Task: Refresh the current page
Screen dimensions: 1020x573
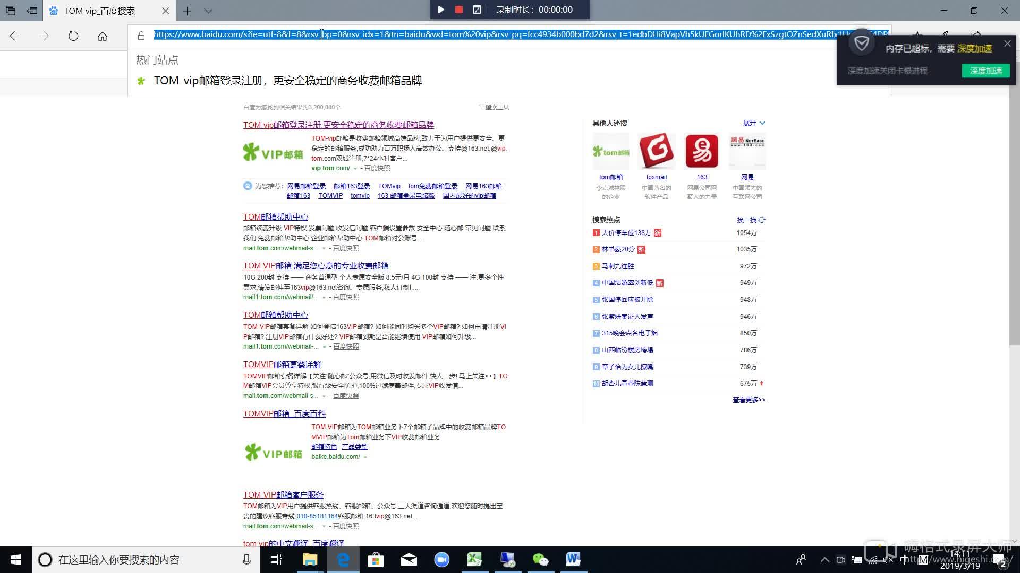Action: click(73, 36)
